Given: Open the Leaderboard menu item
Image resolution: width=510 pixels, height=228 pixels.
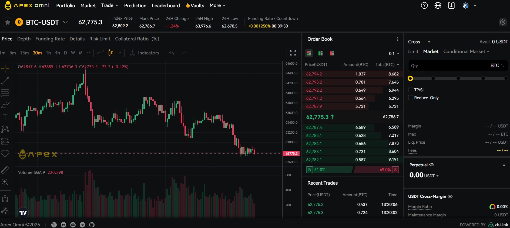Looking at the screenshot, I should (166, 5).
